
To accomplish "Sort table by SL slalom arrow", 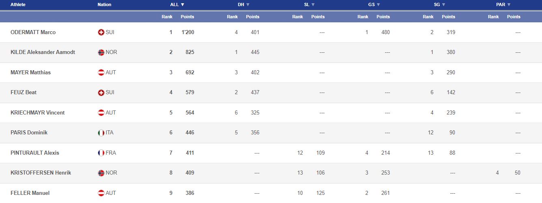I will click(x=309, y=5).
